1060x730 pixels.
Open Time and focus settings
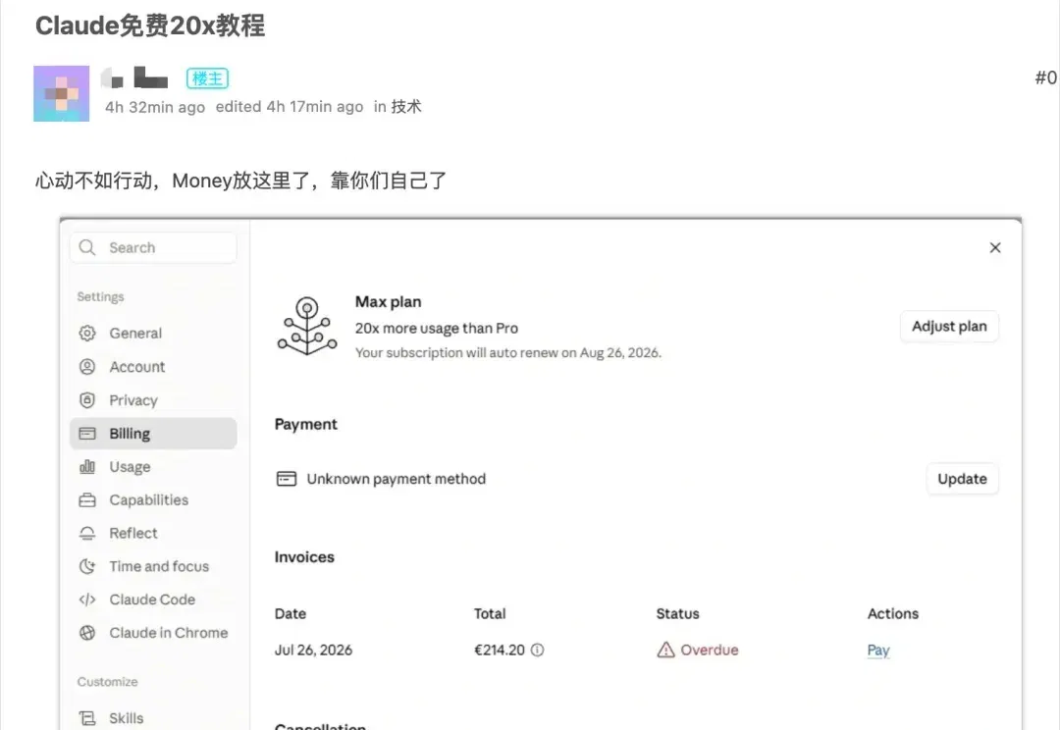(x=153, y=566)
